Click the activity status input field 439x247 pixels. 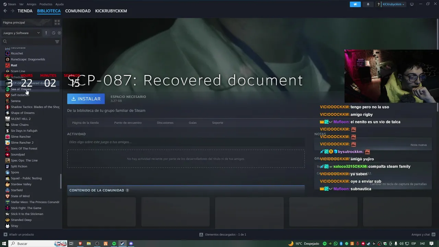pos(186,142)
